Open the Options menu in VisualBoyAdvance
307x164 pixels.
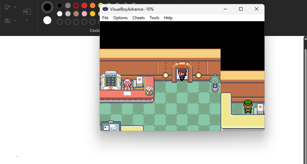click(120, 18)
